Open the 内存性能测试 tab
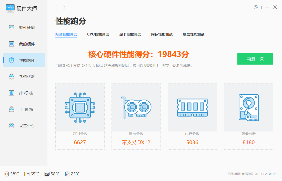The width and height of the screenshot is (282, 181). pos(162,34)
